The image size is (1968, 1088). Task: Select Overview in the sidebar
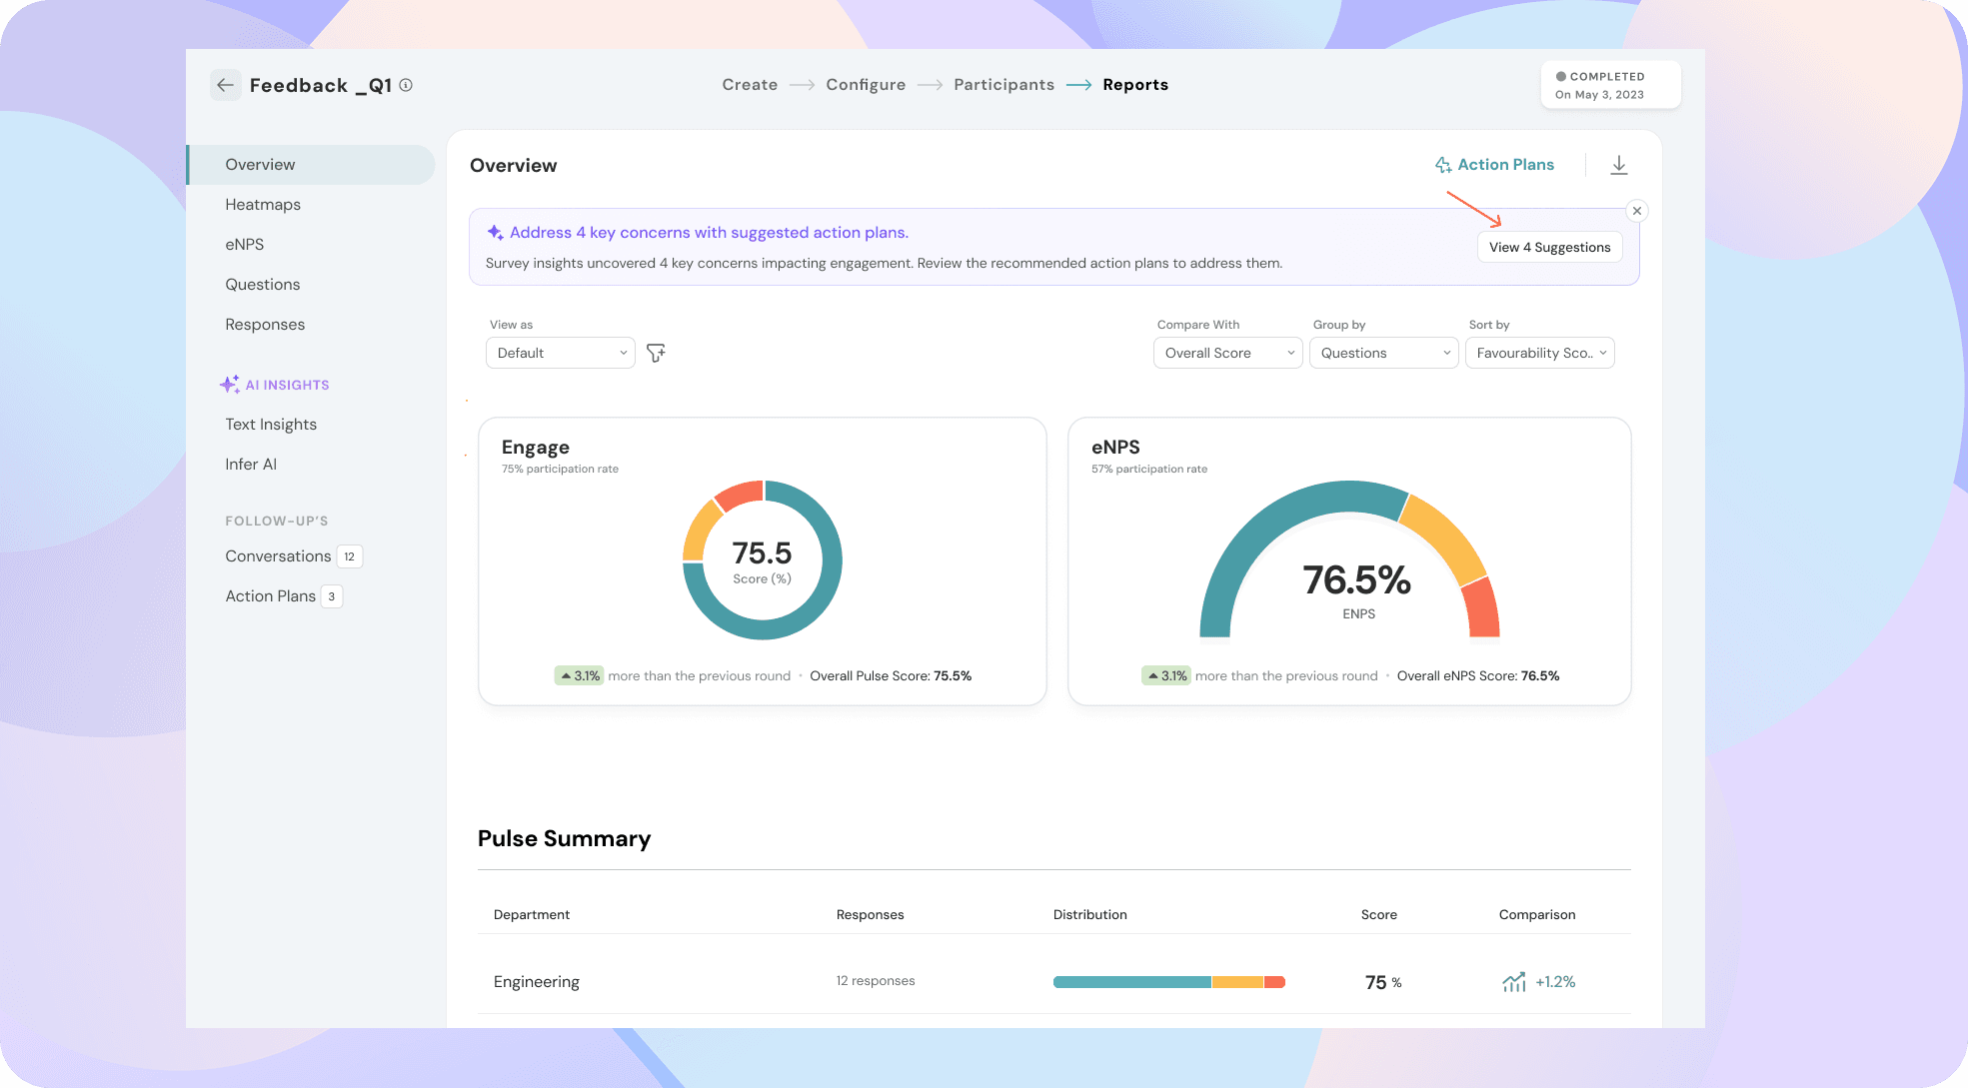(311, 165)
